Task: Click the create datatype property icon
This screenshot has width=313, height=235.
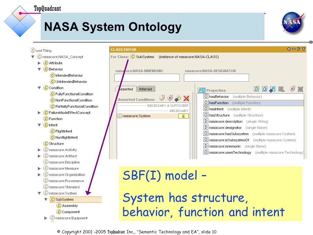Action: [x=257, y=89]
